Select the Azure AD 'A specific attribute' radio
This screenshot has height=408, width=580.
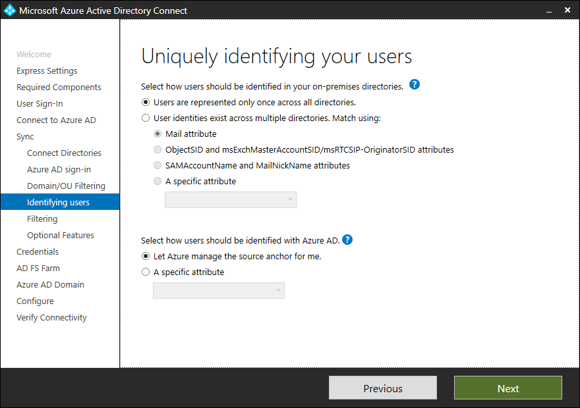(146, 272)
